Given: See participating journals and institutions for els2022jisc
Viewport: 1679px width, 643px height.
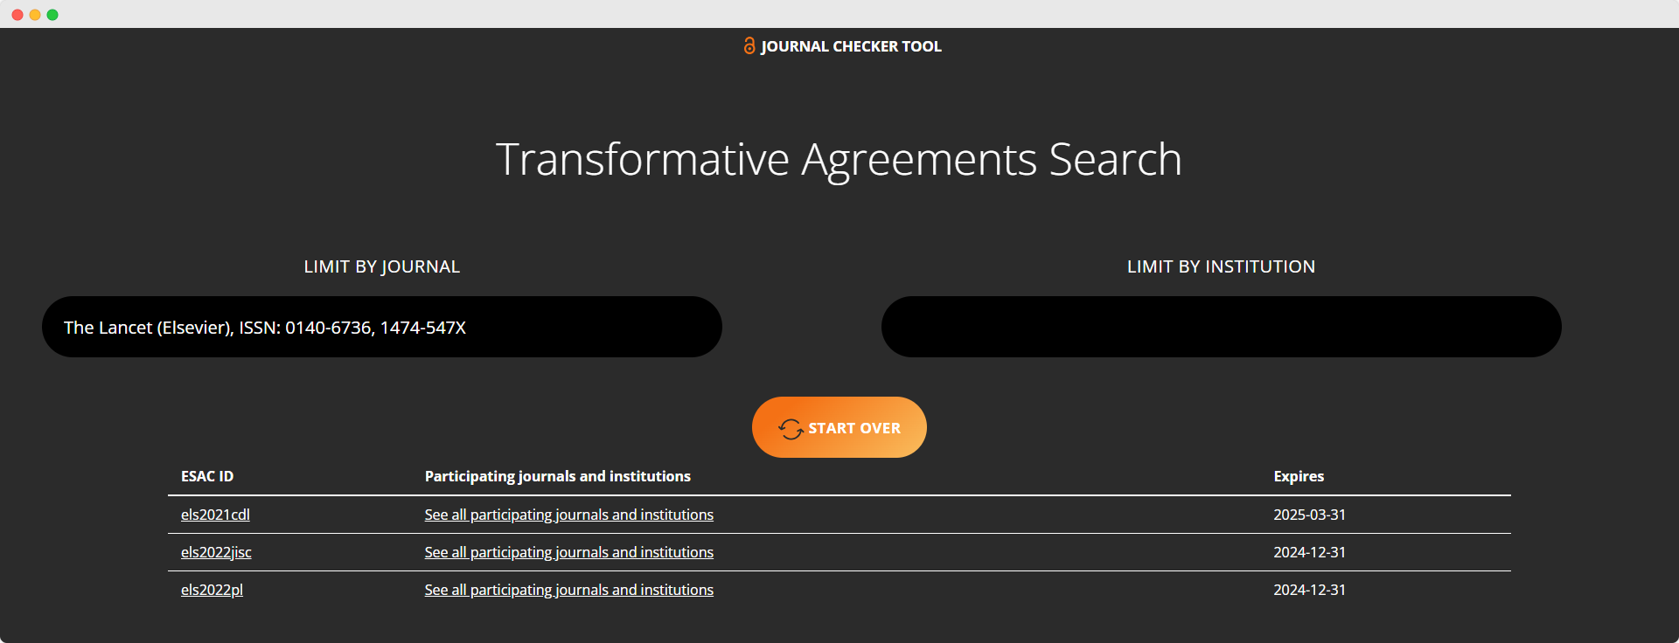Looking at the screenshot, I should tap(569, 552).
